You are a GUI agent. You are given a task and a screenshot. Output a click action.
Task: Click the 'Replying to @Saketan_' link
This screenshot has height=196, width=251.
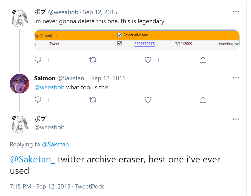[x=56, y=144]
